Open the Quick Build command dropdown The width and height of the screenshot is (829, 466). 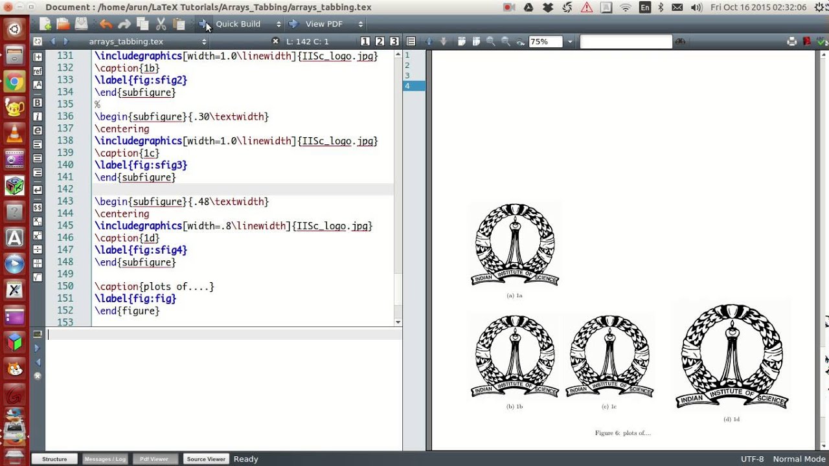tap(278, 24)
